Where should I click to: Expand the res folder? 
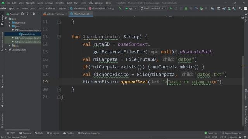click(9, 46)
